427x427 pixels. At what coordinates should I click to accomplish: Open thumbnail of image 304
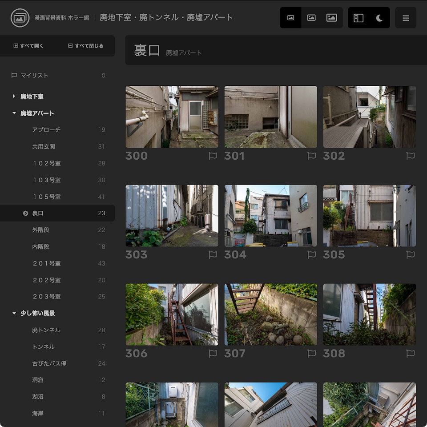(x=271, y=216)
